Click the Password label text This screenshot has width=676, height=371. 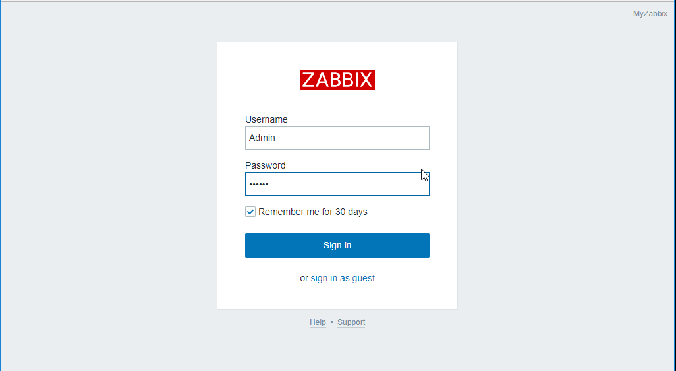click(x=265, y=165)
